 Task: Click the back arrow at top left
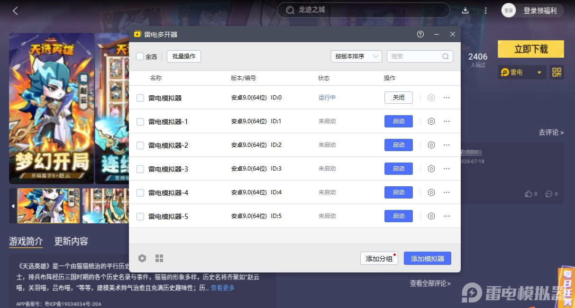click(x=15, y=11)
